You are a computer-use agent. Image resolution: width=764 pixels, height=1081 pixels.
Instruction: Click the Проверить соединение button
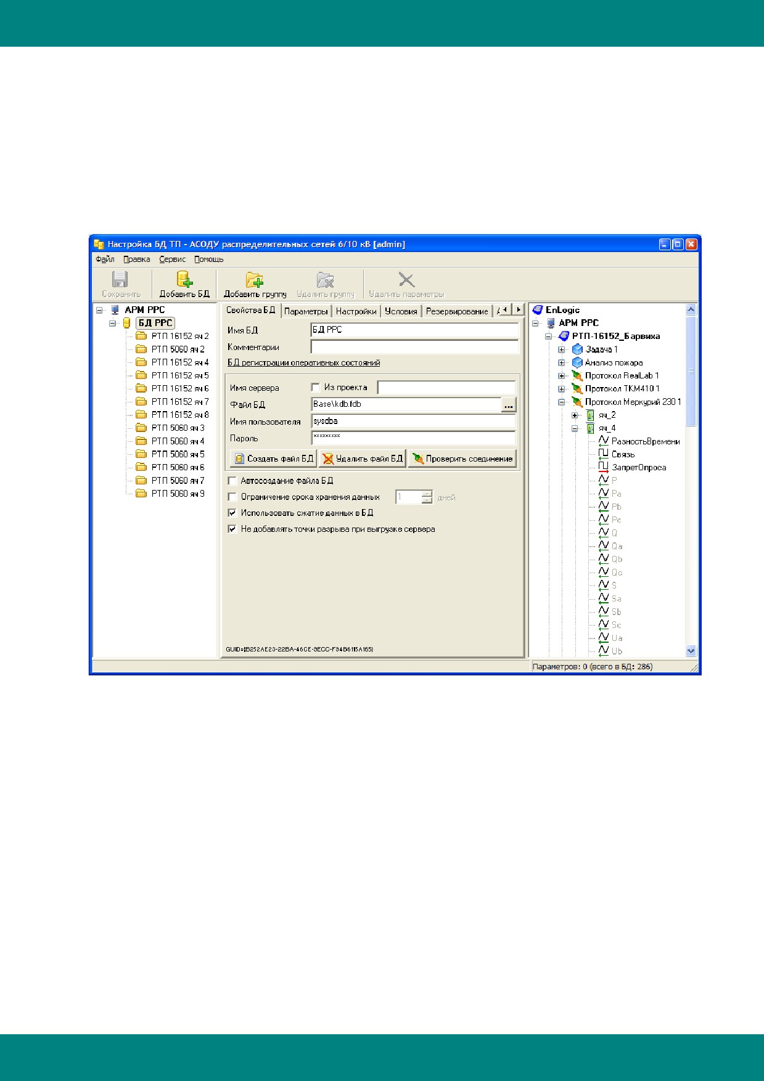coord(462,459)
